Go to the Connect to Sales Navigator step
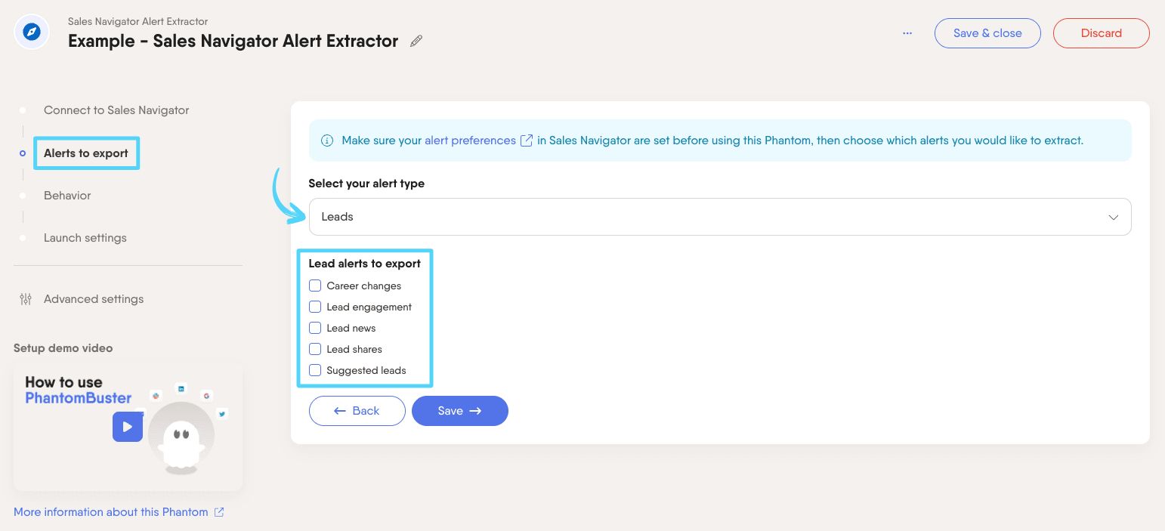Screen dimensions: 1165x531 click(116, 110)
